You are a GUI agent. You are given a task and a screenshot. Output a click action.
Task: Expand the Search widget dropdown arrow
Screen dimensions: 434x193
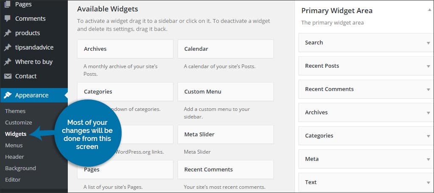(428, 43)
